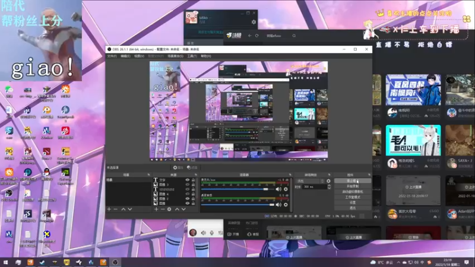
Task: Open the 场景集合(S) menu in OBS
Action: coord(175,56)
